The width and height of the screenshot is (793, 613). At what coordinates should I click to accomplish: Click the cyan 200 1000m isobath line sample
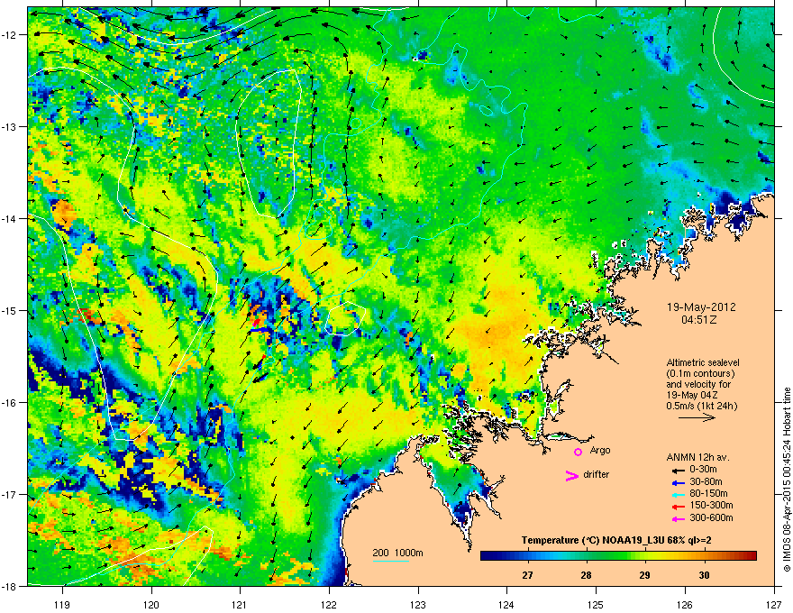click(391, 561)
